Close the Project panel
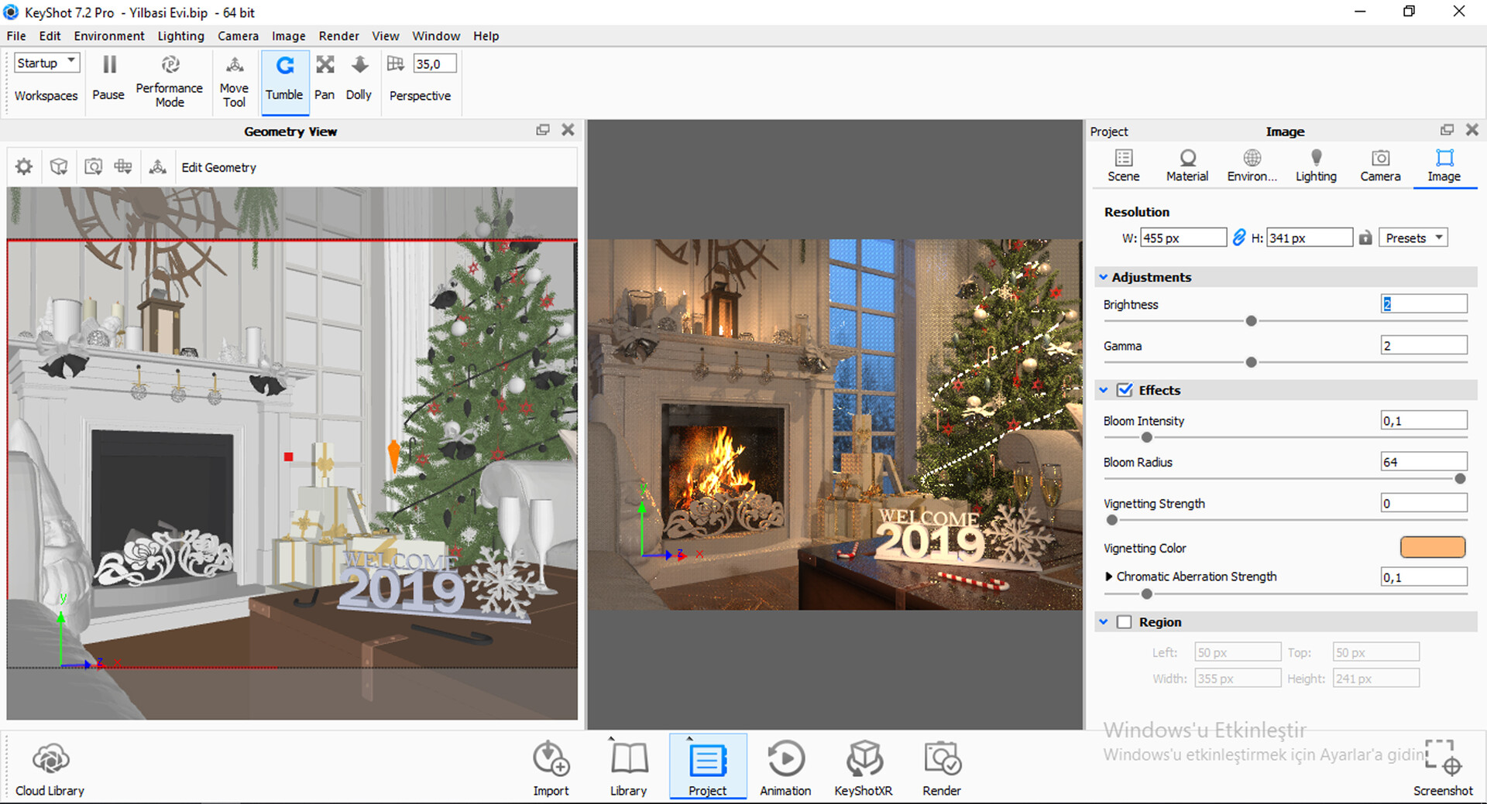Image resolution: width=1487 pixels, height=804 pixels. [1472, 130]
